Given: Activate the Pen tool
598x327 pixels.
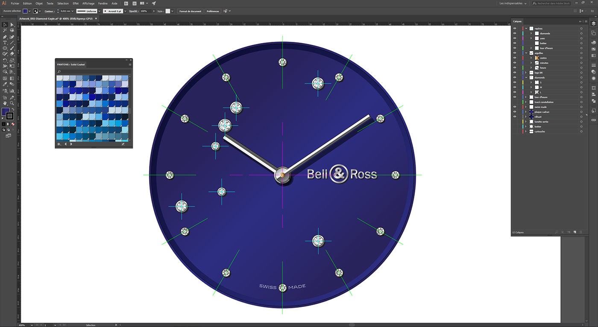Looking at the screenshot, I should pos(5,37).
